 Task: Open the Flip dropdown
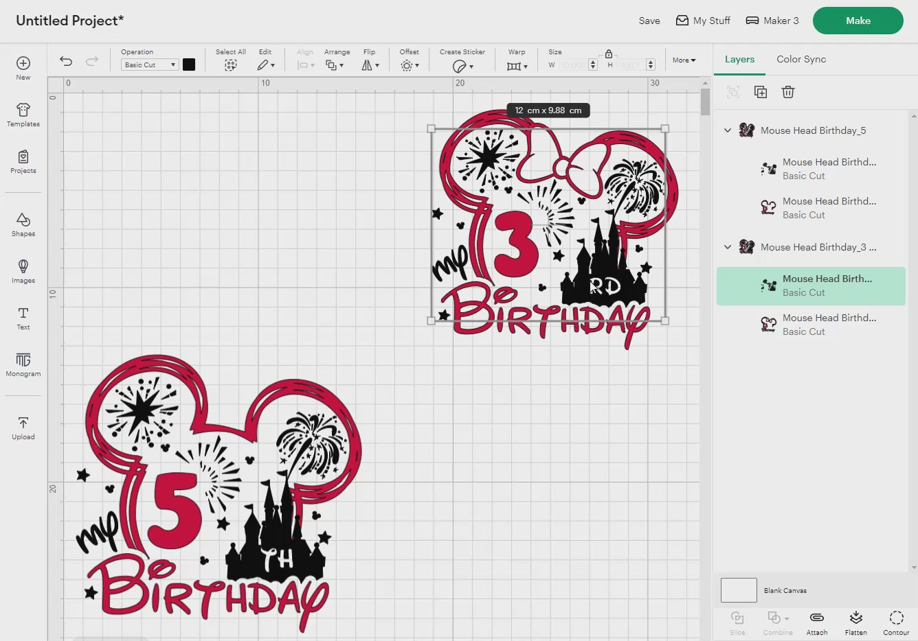pos(370,65)
